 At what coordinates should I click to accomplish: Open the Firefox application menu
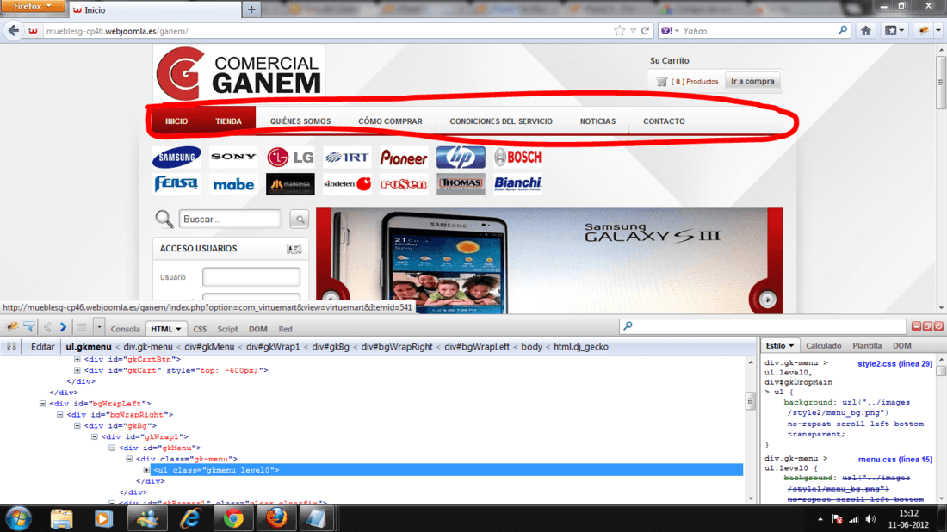coord(32,6)
